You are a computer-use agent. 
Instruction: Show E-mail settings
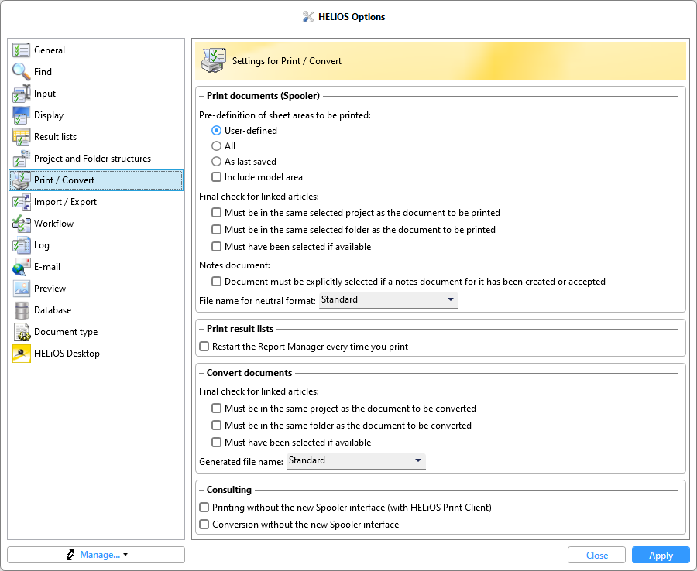(96, 267)
